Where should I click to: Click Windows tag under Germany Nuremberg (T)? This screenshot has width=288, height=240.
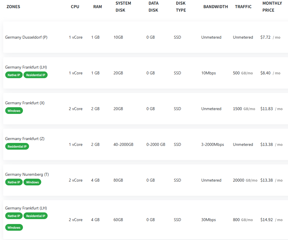pyautogui.click(x=33, y=182)
